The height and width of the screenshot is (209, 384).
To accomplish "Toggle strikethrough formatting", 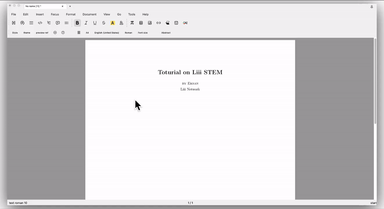I will click(104, 23).
